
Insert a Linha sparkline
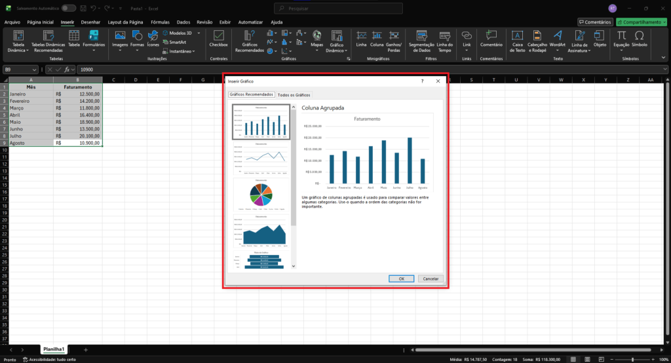361,39
